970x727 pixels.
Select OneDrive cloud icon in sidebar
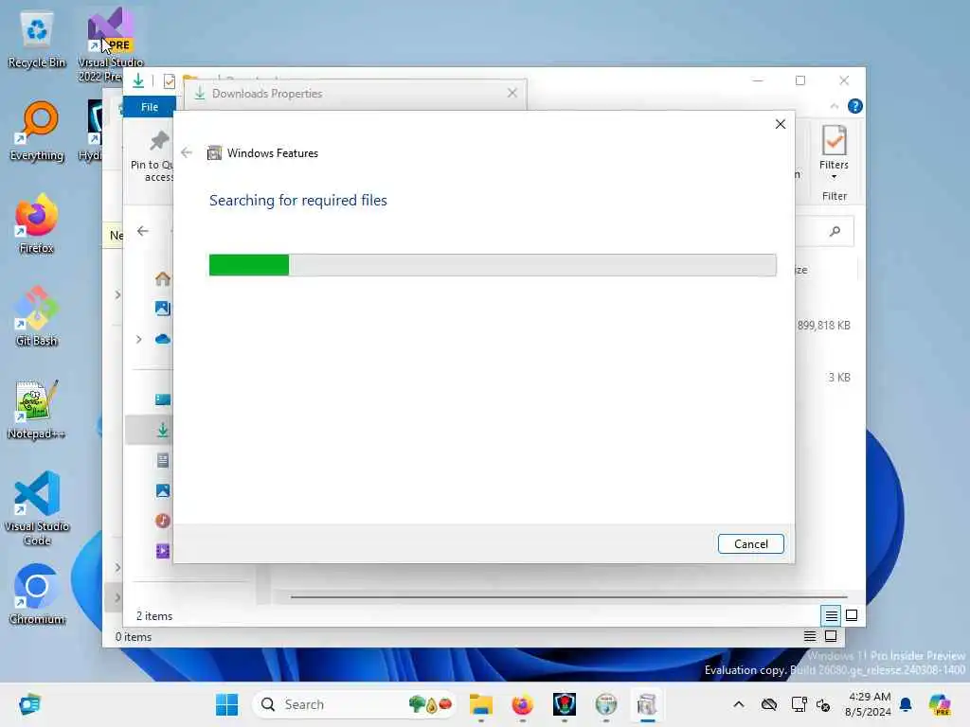(x=162, y=339)
